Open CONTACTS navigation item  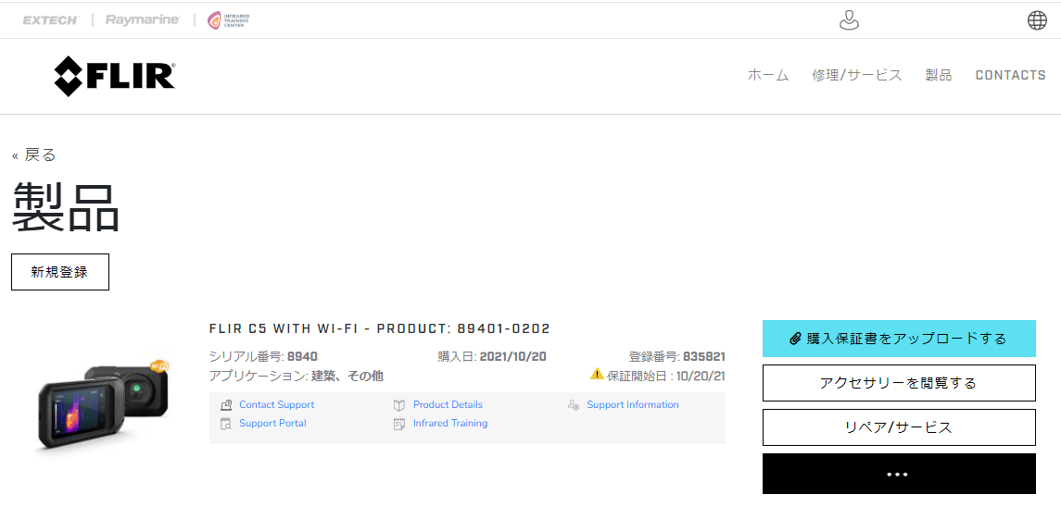tap(1010, 75)
